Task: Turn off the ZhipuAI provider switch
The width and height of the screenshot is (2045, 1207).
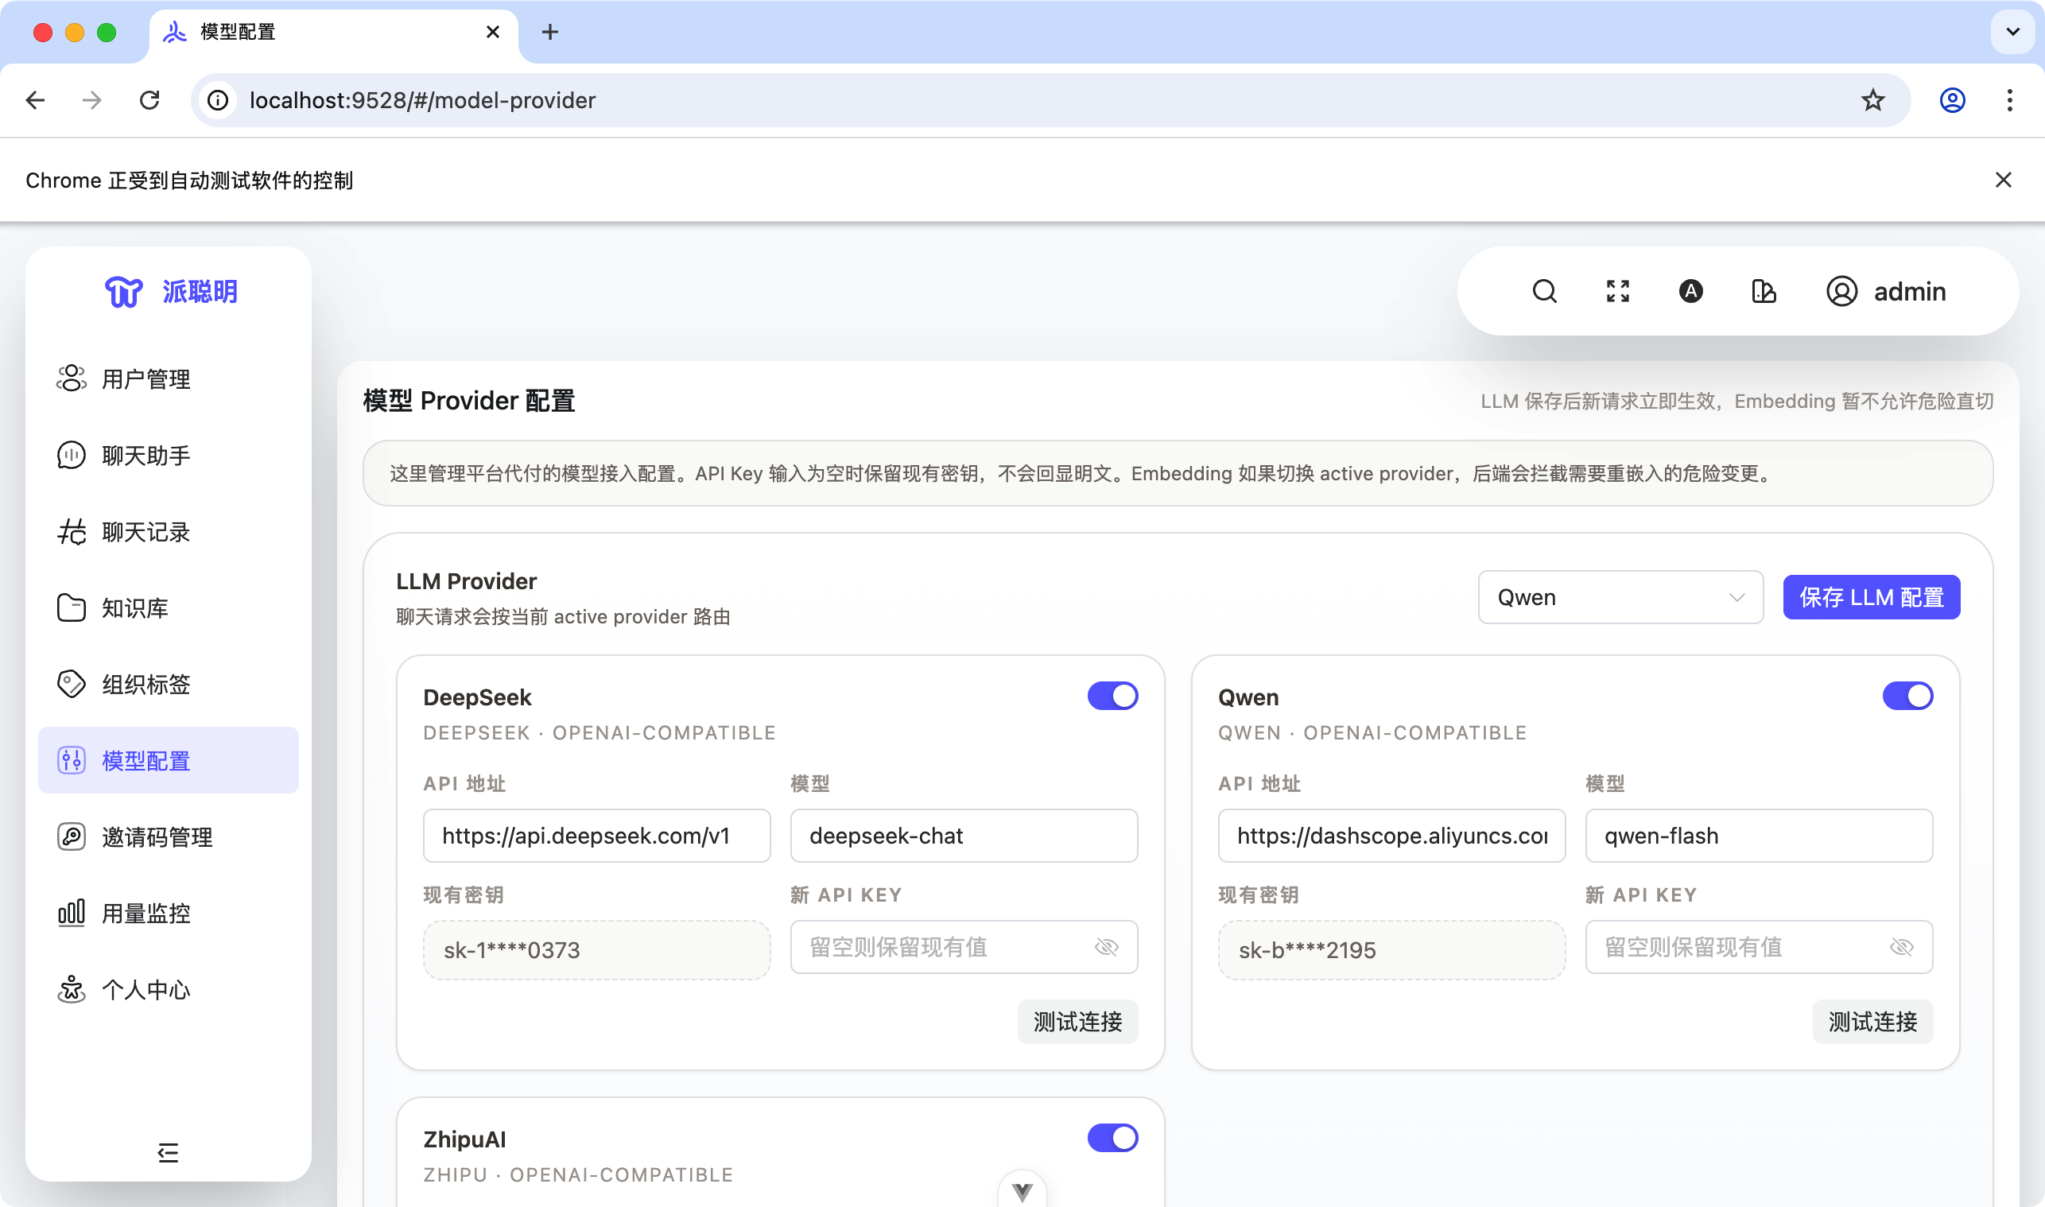Action: coord(1112,1138)
